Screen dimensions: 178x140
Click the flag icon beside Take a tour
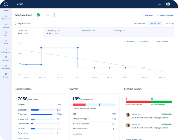point(142,15)
